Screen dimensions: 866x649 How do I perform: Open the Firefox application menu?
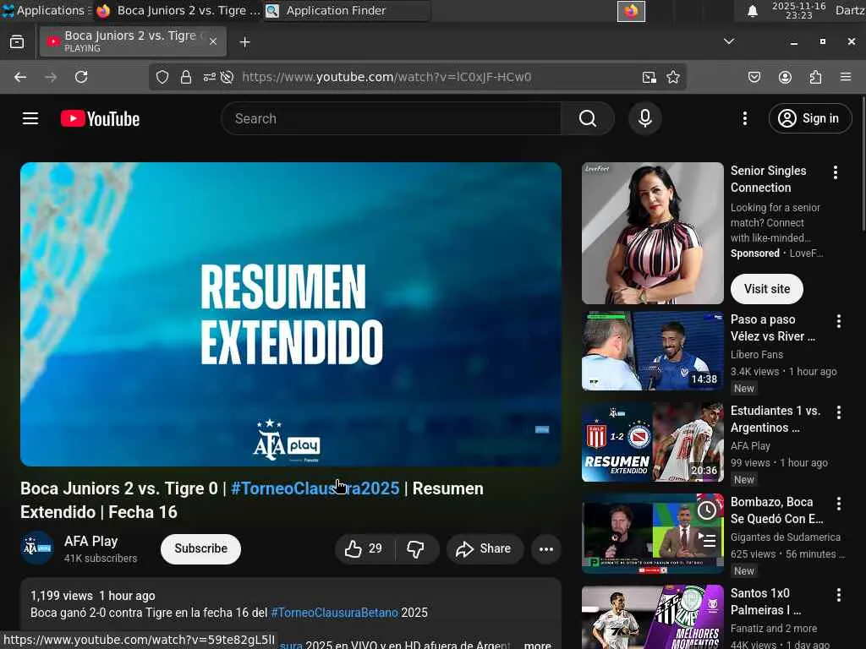tap(845, 77)
